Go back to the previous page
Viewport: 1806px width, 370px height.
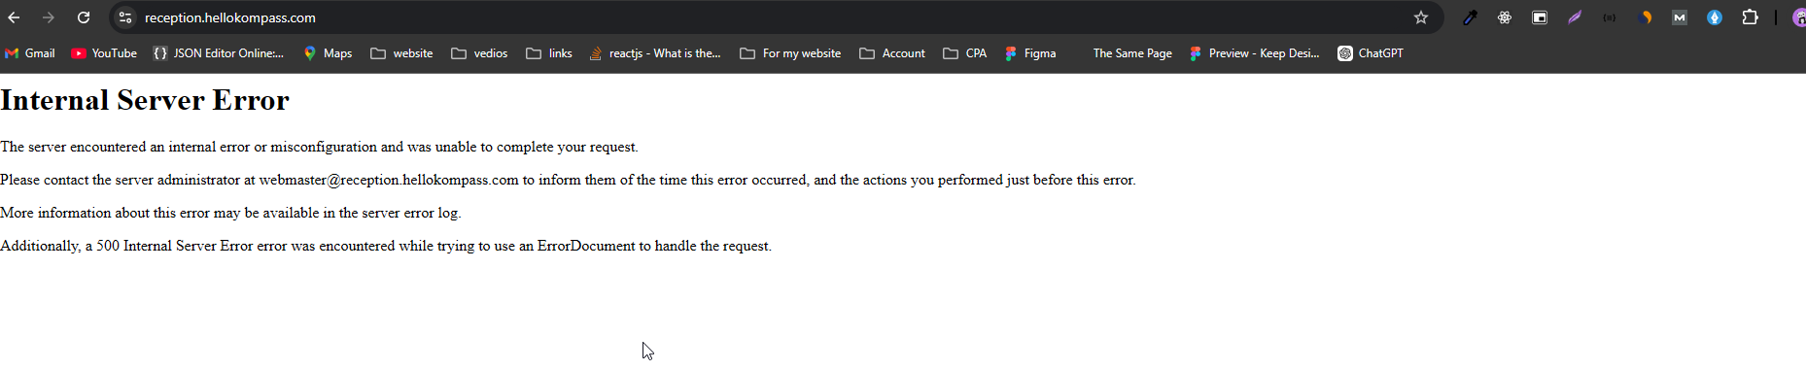tap(14, 17)
